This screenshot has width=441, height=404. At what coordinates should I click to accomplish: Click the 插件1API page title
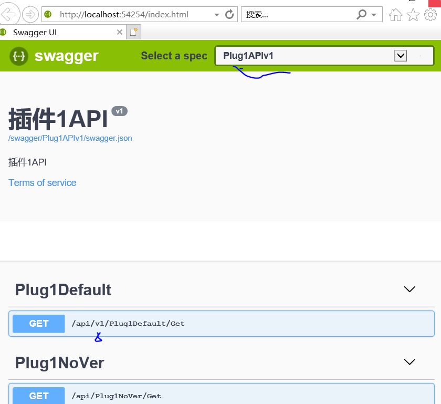(58, 119)
